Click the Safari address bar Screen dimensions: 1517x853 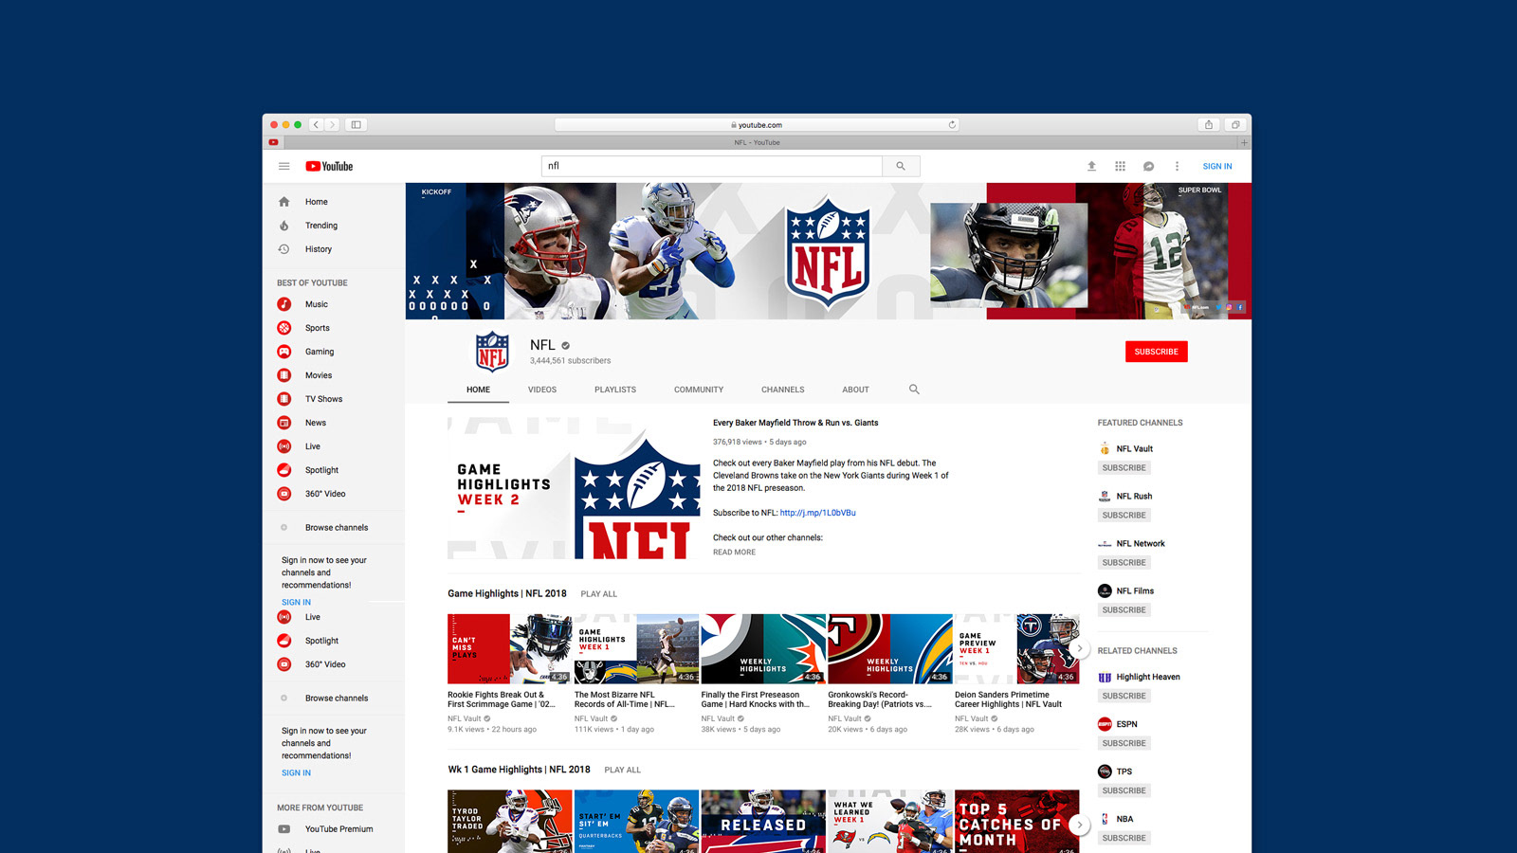tap(757, 124)
